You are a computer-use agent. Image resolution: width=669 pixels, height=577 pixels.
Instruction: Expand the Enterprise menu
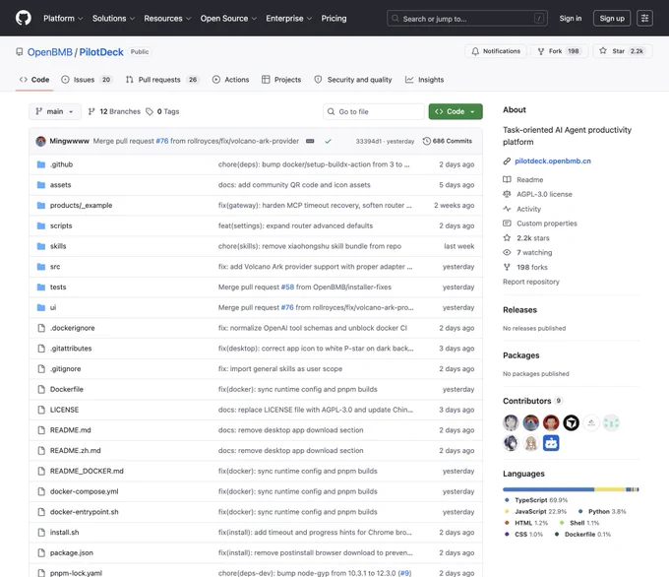click(289, 19)
